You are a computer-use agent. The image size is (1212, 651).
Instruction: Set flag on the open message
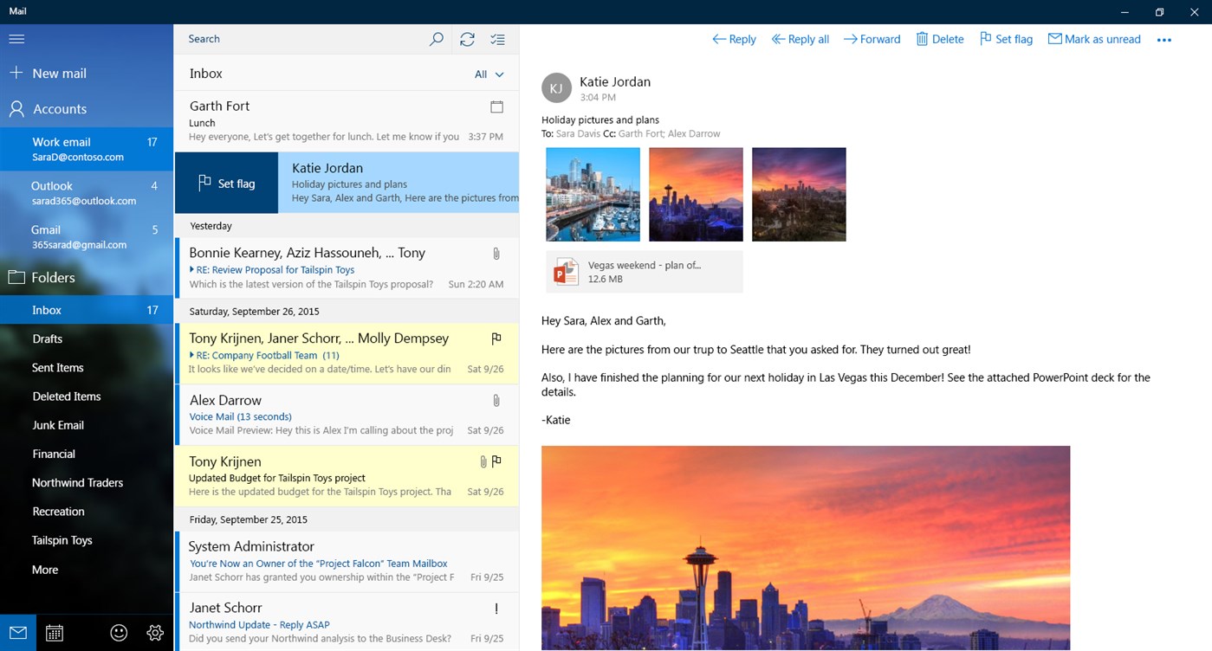point(1005,39)
